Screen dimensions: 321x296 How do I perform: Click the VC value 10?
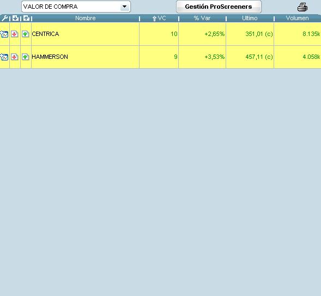click(x=174, y=34)
